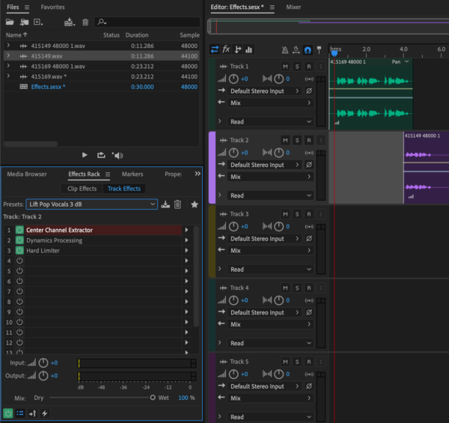
Task: Show the fx effects view in editor
Action: tap(226, 49)
